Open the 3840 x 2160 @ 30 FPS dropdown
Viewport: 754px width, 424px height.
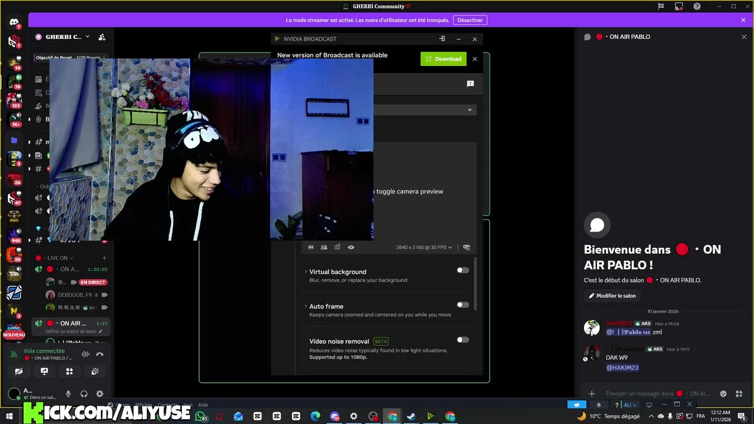point(424,247)
